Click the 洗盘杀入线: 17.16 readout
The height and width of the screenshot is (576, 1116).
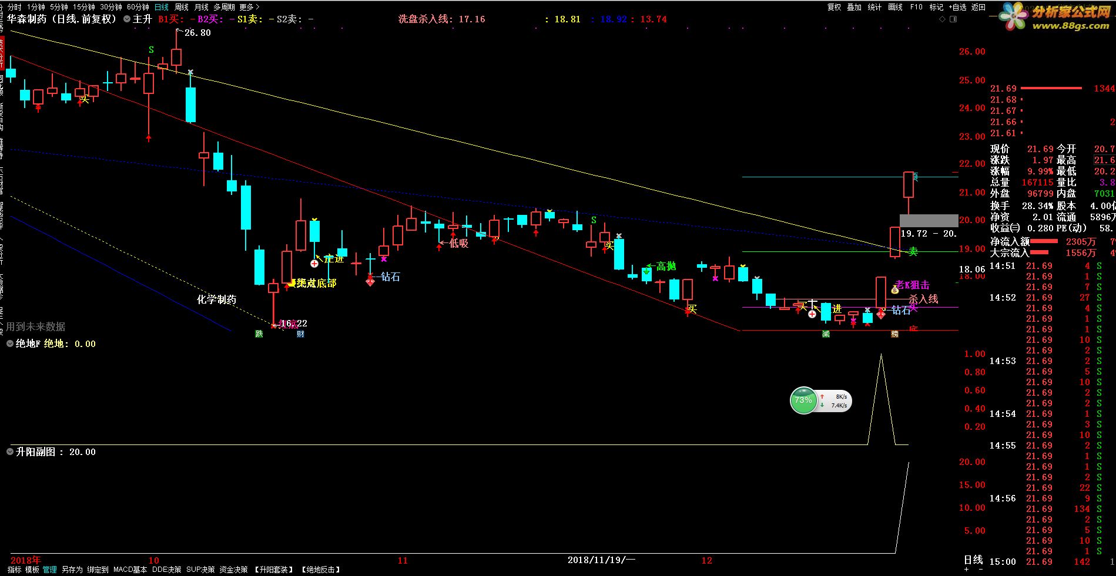click(x=442, y=19)
